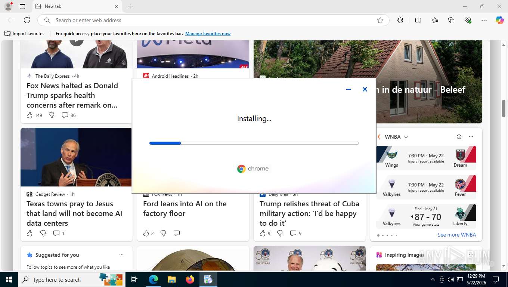The image size is (508, 287).
Task: Open the Extensions puzzle icon
Action: pyautogui.click(x=400, y=20)
